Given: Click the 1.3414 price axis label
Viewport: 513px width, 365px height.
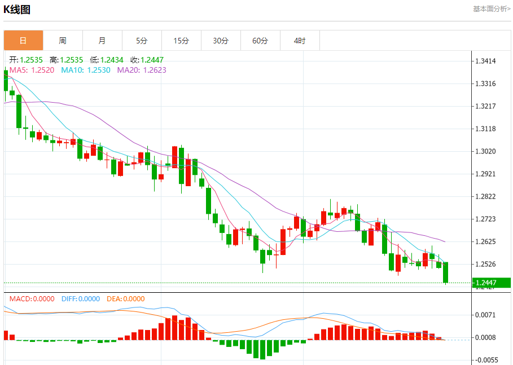Looking at the screenshot, I should click(x=485, y=61).
